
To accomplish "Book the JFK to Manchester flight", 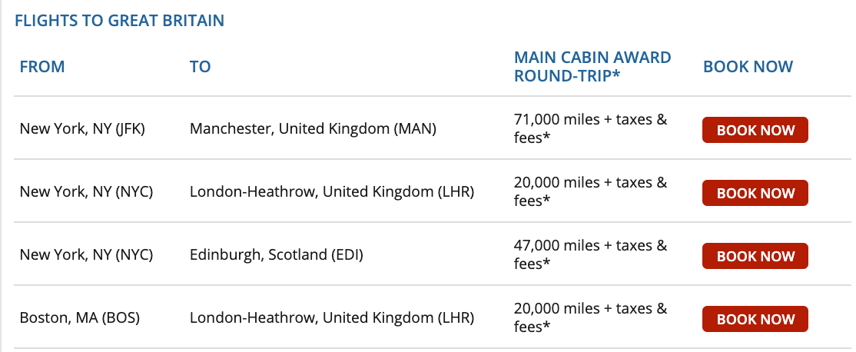I will (x=755, y=130).
